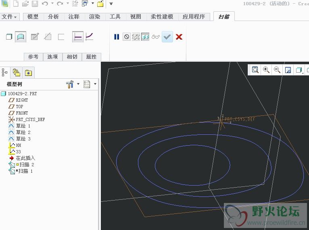
Task: Open the 视图 ribbon tab
Action: click(136, 17)
